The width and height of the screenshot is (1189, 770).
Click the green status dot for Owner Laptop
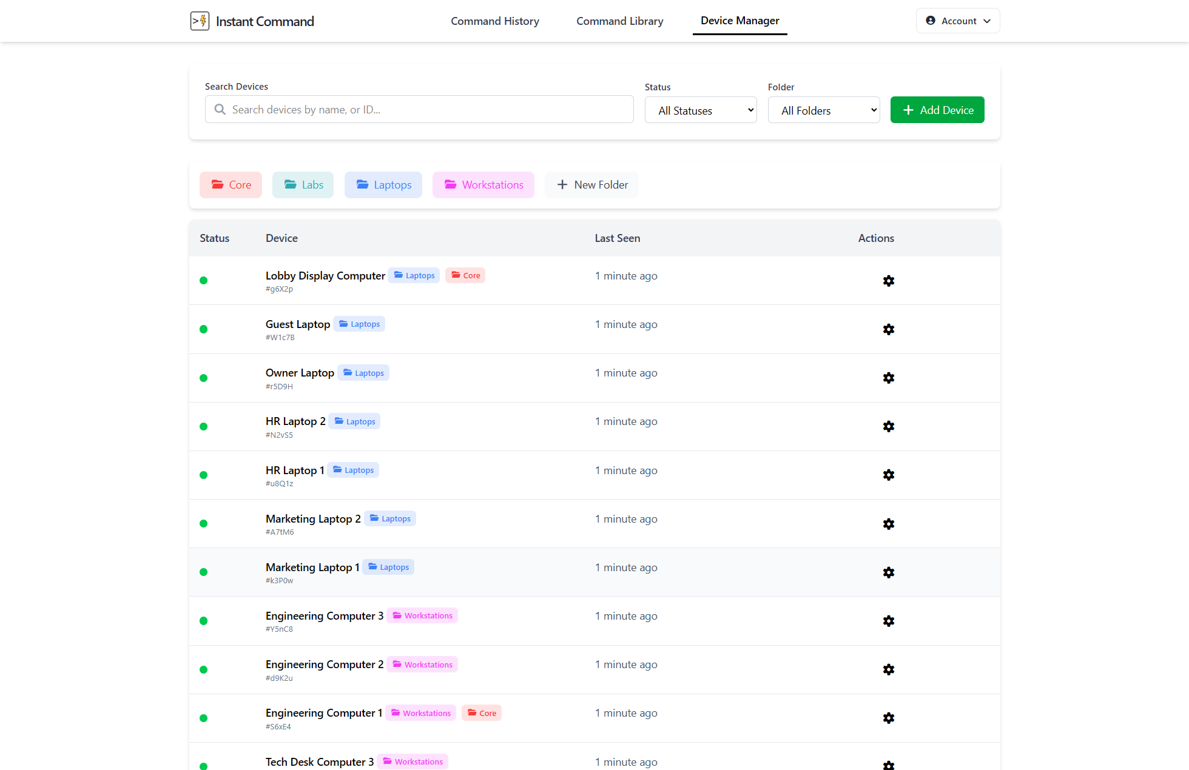[x=204, y=378]
